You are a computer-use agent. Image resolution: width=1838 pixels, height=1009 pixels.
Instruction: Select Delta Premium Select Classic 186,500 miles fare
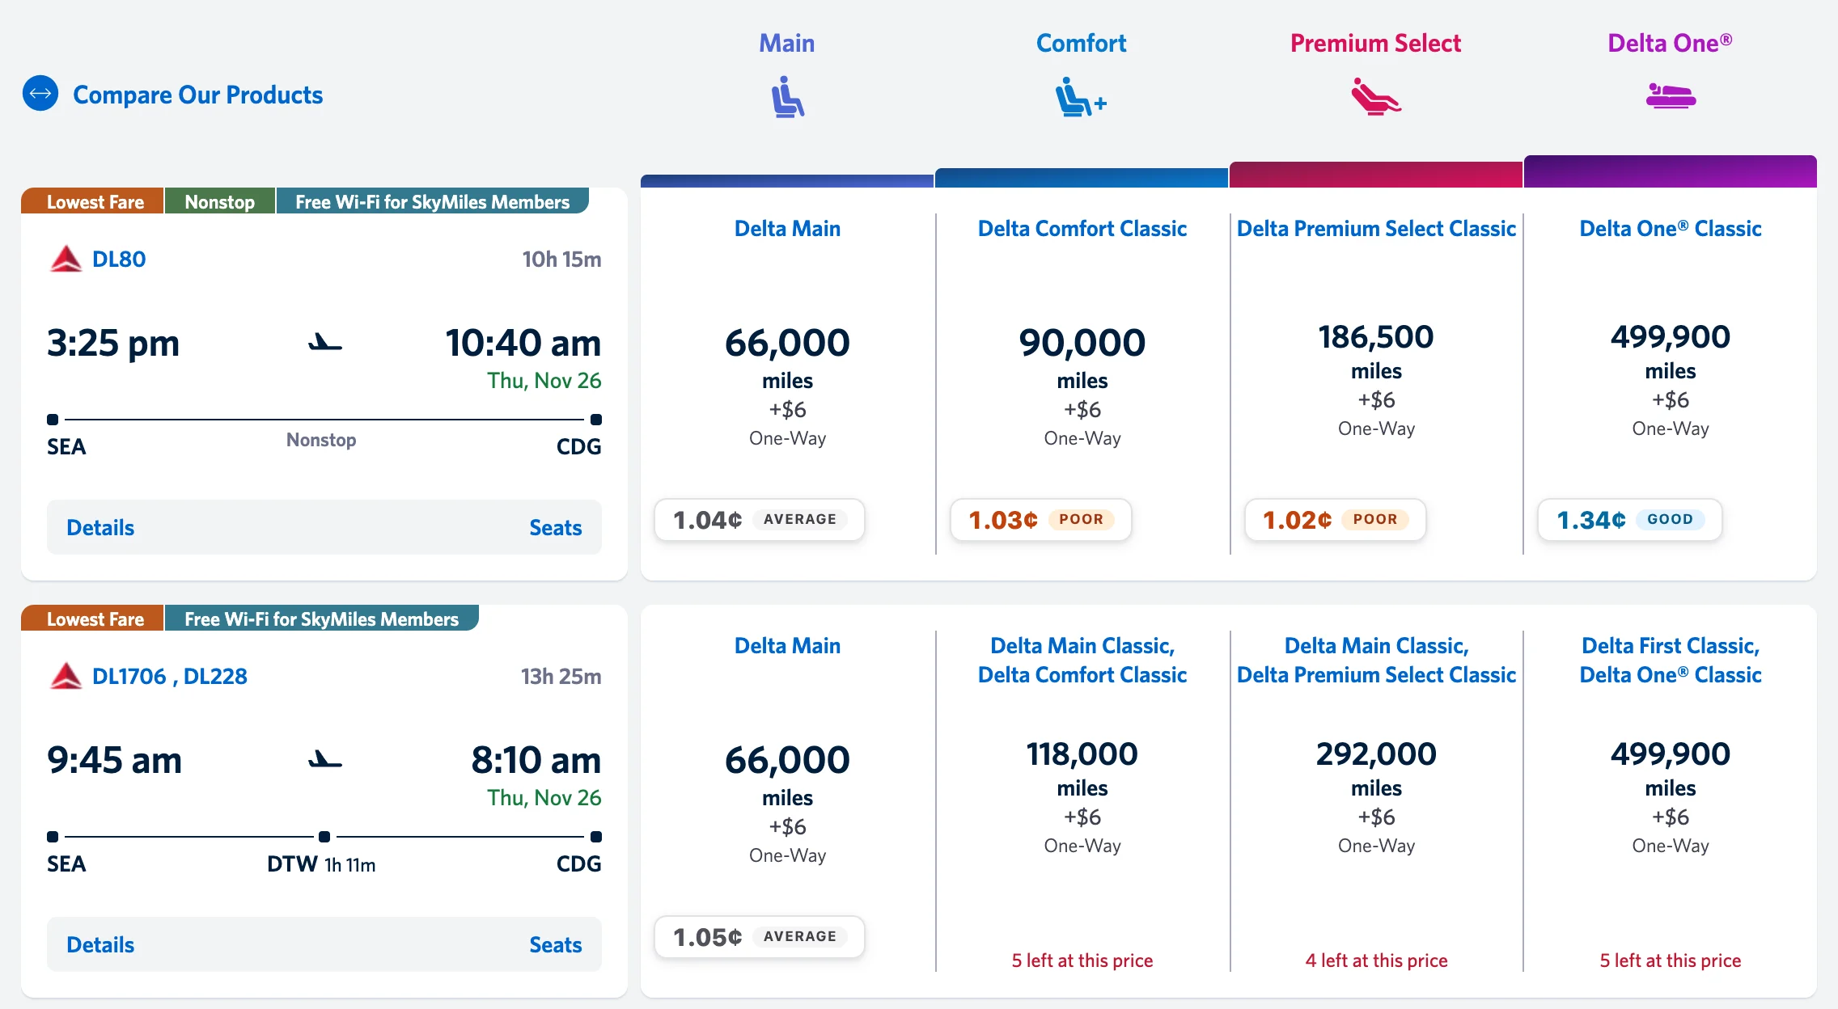click(1376, 380)
